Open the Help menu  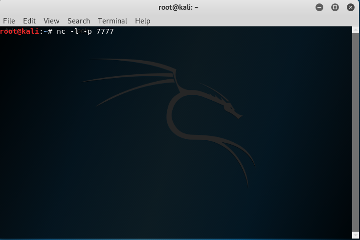[142, 21]
